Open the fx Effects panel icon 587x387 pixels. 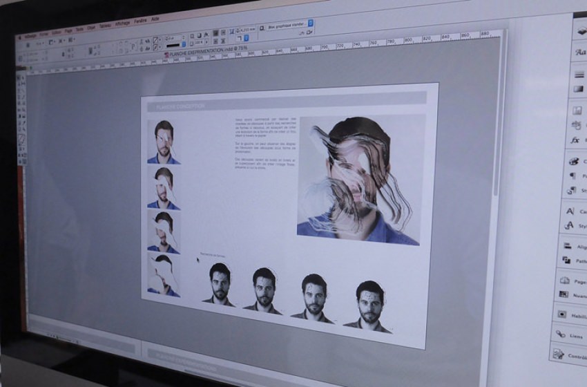[x=575, y=140]
